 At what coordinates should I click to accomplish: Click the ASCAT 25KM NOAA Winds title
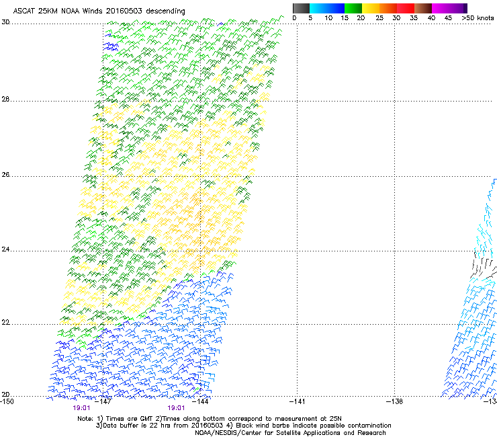coord(99,11)
